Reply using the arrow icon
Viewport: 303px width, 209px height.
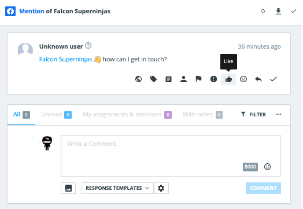pyautogui.click(x=258, y=79)
